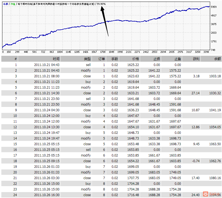Screen dimensions: 222x198
Task: Click balance value 1063.50
Action: 215,144
